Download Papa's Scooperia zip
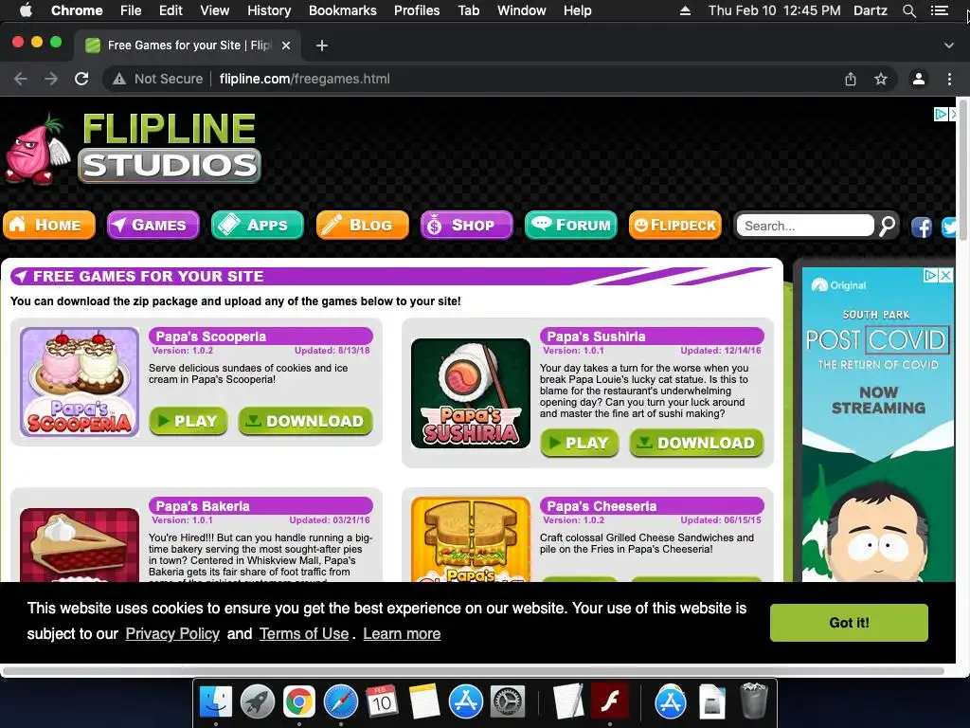Image resolution: width=970 pixels, height=728 pixels. (306, 421)
